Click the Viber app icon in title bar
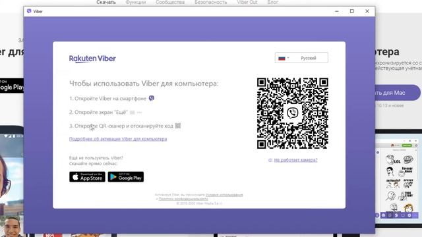The height and width of the screenshot is (237, 422). tap(29, 11)
